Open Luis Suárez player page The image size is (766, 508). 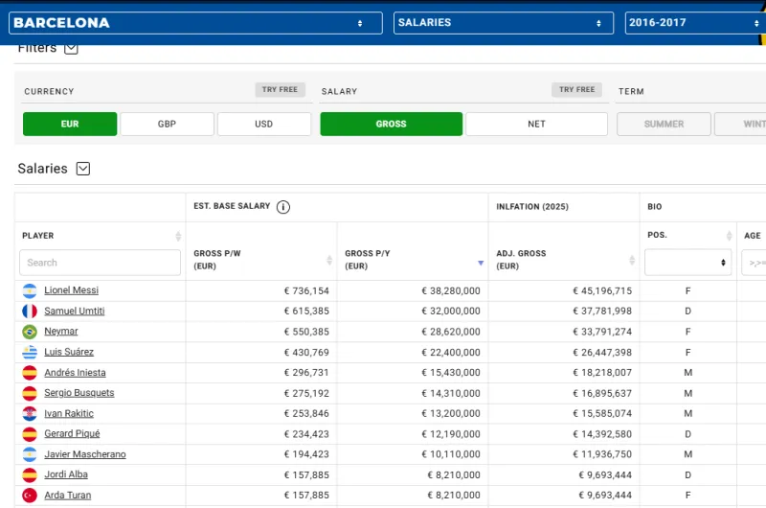click(69, 352)
